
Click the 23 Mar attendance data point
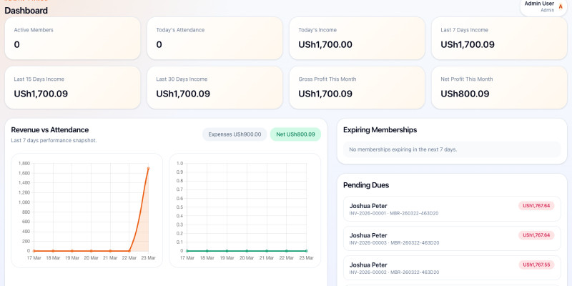[306, 250]
